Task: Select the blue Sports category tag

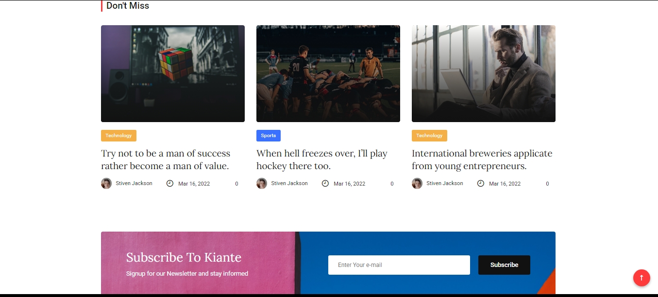Action: 268,136
